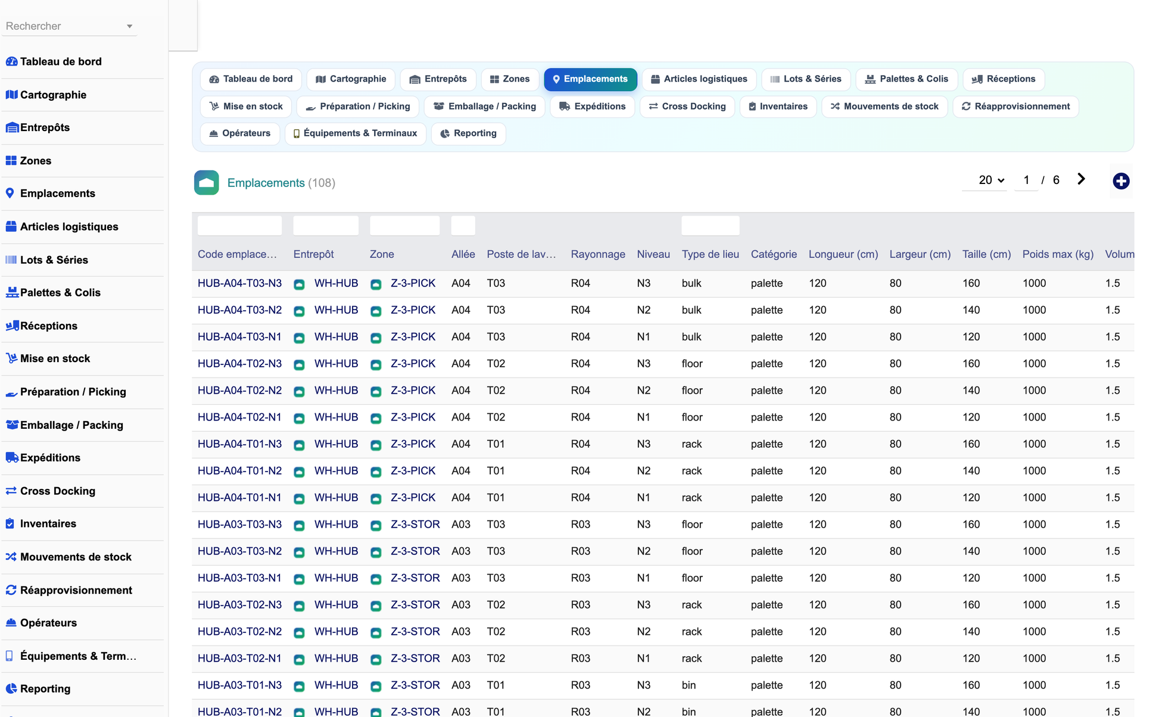Sort by Poids max (kg) column header

coord(1058,254)
